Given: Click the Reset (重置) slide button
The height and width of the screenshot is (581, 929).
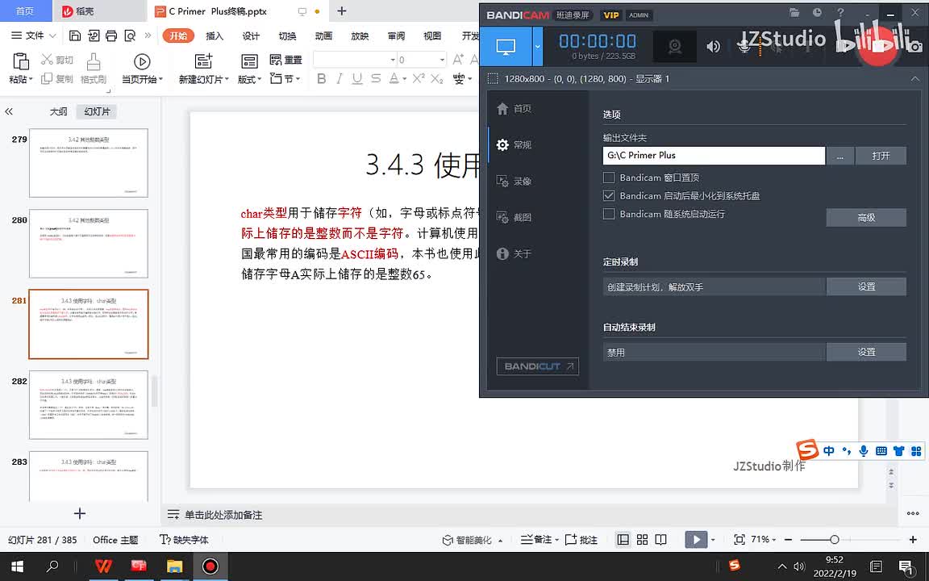Looking at the screenshot, I should coord(286,60).
